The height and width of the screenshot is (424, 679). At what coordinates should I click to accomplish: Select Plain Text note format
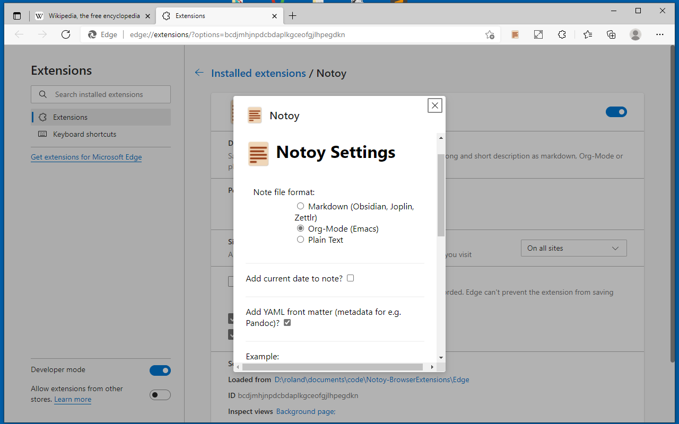pyautogui.click(x=300, y=240)
